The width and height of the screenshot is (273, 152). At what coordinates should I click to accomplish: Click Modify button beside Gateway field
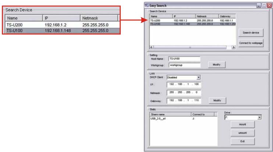[217, 100]
